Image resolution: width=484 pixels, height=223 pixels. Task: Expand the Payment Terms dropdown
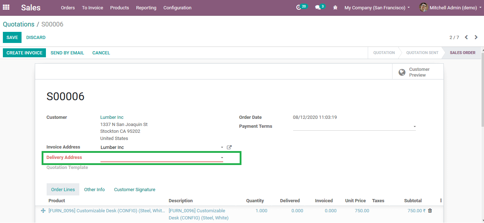[415, 127]
